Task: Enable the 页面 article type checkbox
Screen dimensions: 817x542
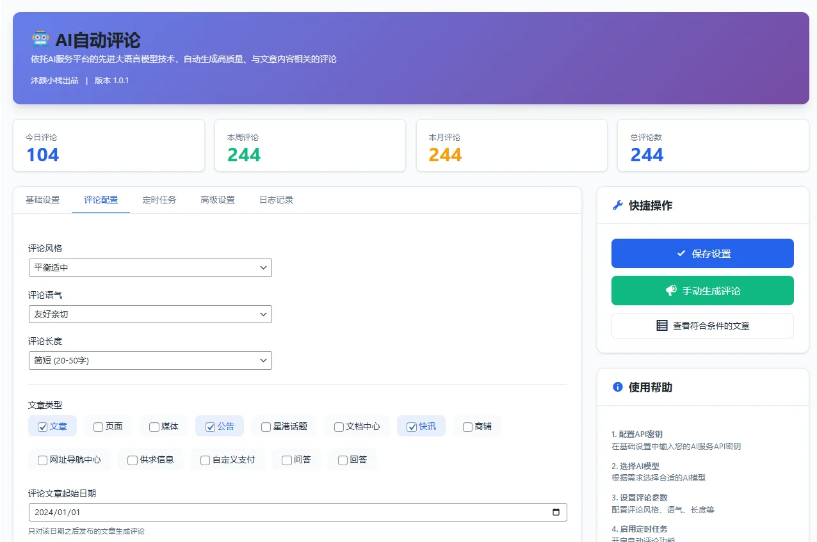Action: [98, 426]
